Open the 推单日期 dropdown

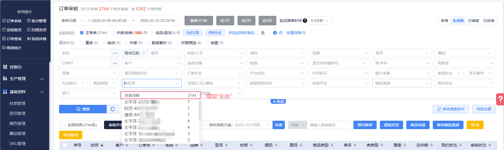(72, 21)
